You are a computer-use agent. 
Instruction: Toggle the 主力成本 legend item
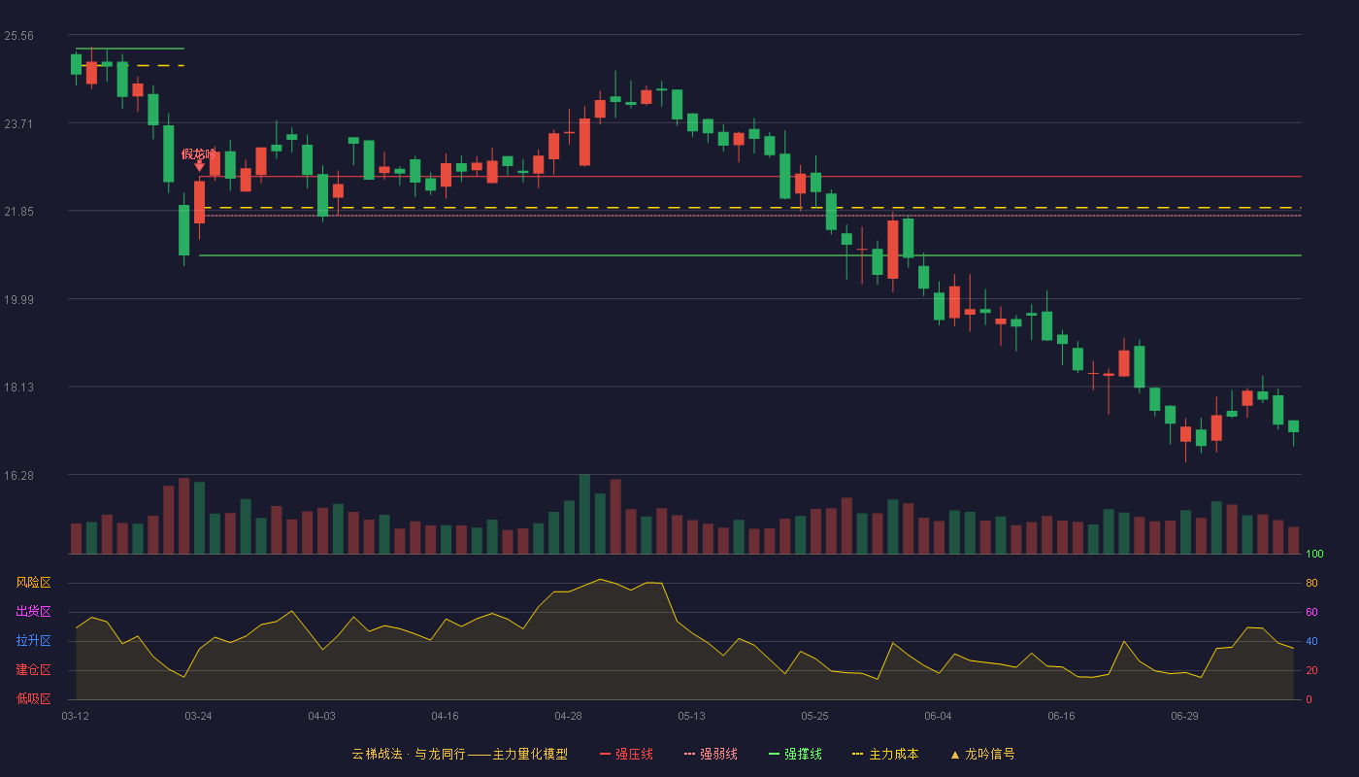[x=885, y=754]
